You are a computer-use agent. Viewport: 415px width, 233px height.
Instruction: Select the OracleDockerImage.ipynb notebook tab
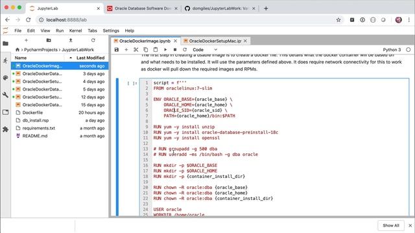coord(145,41)
